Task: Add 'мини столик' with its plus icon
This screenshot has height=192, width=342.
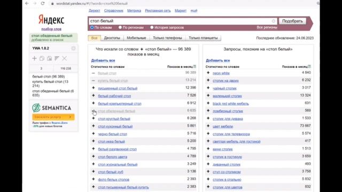Action: point(208,149)
